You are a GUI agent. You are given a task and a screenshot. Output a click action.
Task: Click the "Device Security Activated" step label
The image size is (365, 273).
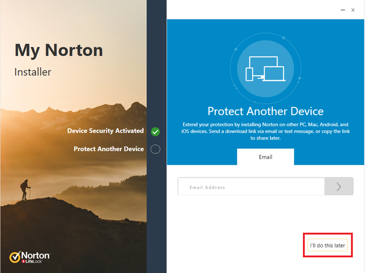coord(105,131)
